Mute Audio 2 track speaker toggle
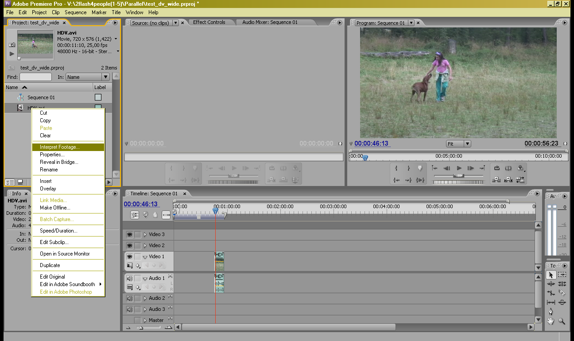Image resolution: width=574 pixels, height=341 pixels. click(x=130, y=298)
